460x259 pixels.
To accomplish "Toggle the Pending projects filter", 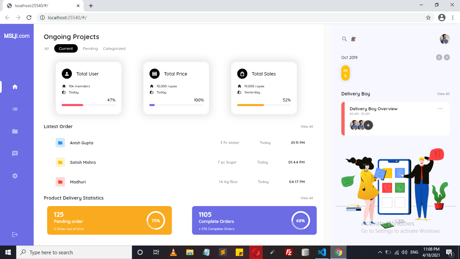I will click(90, 48).
